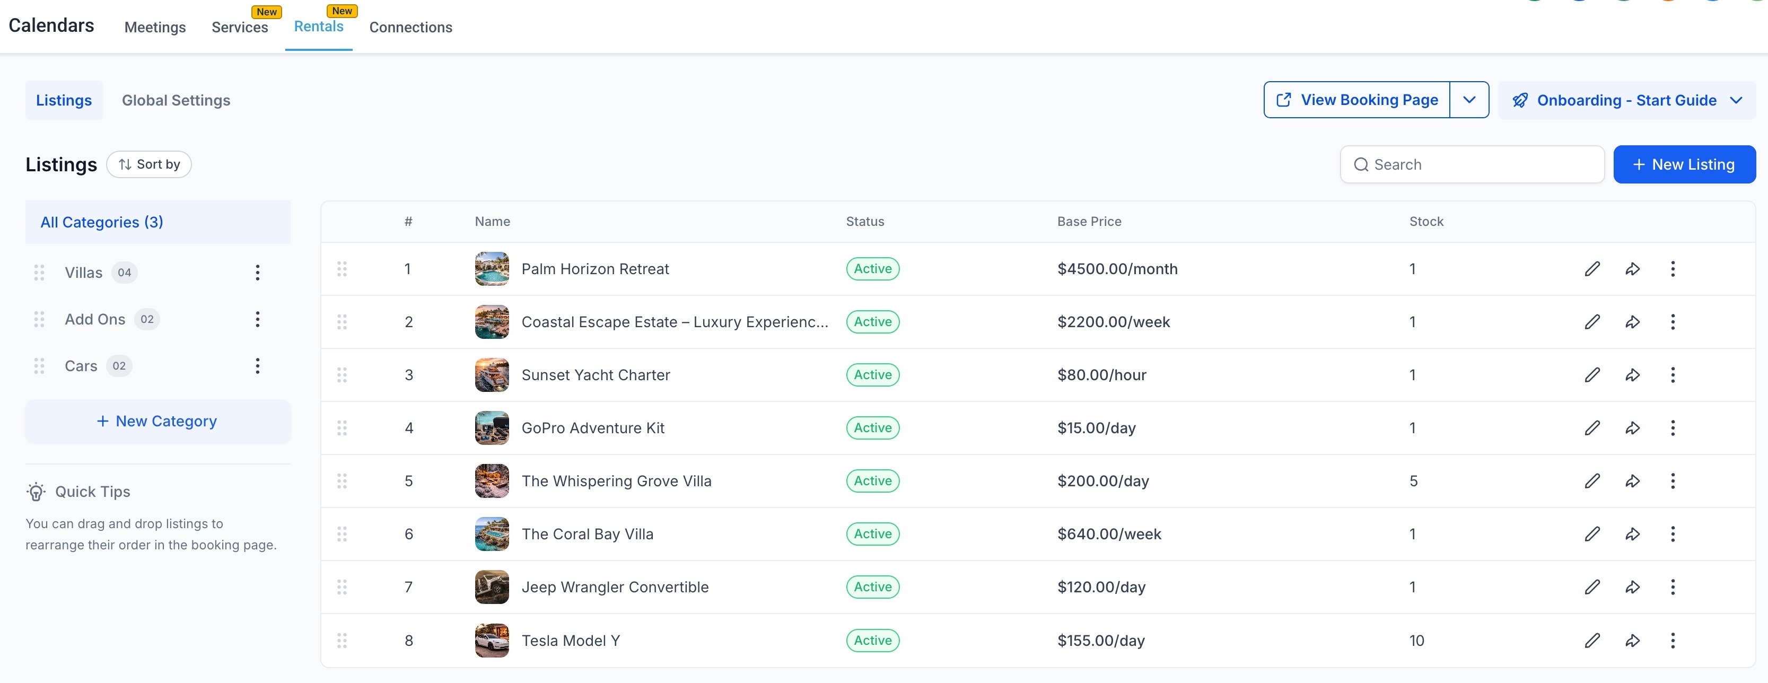
Task: Go to Connections tab
Action: [x=410, y=28]
